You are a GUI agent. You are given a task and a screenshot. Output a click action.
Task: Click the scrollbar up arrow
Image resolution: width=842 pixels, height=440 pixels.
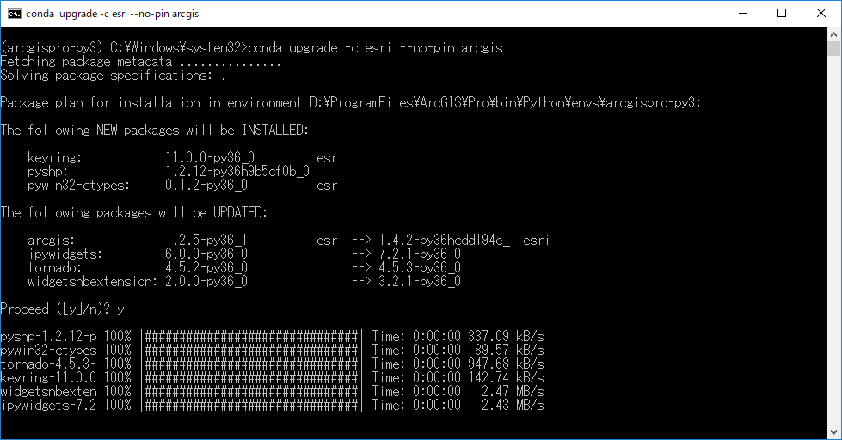833,34
